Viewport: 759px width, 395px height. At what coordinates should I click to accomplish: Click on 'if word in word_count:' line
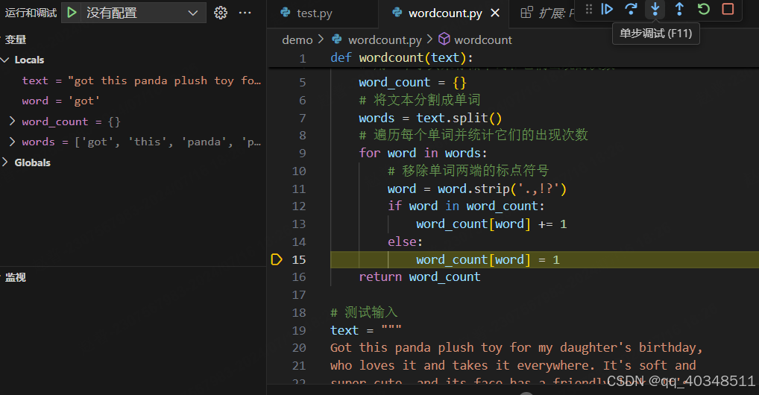point(466,206)
